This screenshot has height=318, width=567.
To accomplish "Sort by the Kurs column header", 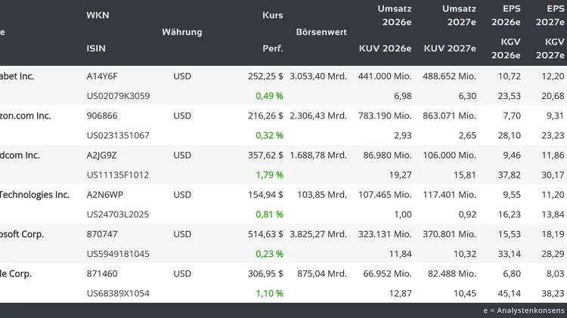I will pos(272,15).
